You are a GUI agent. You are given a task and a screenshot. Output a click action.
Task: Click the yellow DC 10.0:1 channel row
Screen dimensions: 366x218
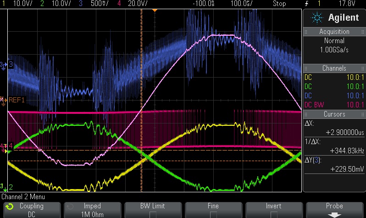pos(334,78)
